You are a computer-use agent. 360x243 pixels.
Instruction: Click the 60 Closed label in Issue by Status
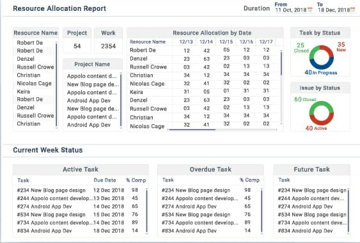[306, 100]
